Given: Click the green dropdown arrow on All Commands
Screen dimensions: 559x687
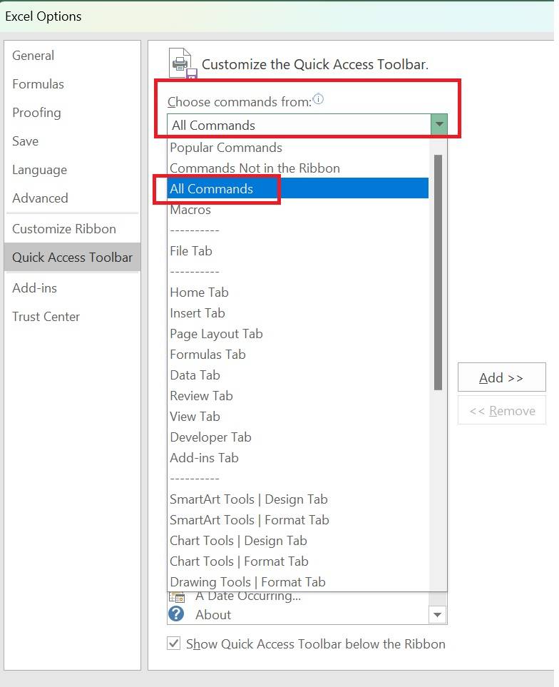Looking at the screenshot, I should (x=439, y=124).
